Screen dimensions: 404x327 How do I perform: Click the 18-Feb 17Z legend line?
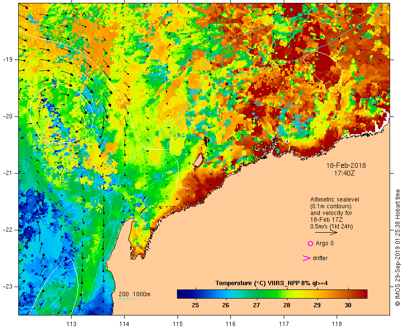(x=327, y=220)
